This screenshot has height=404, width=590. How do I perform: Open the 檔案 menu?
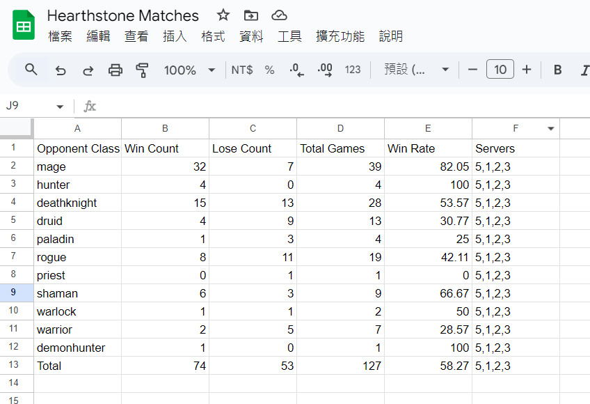60,36
